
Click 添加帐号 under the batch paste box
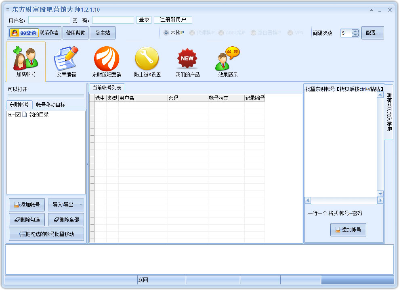[x=348, y=230]
